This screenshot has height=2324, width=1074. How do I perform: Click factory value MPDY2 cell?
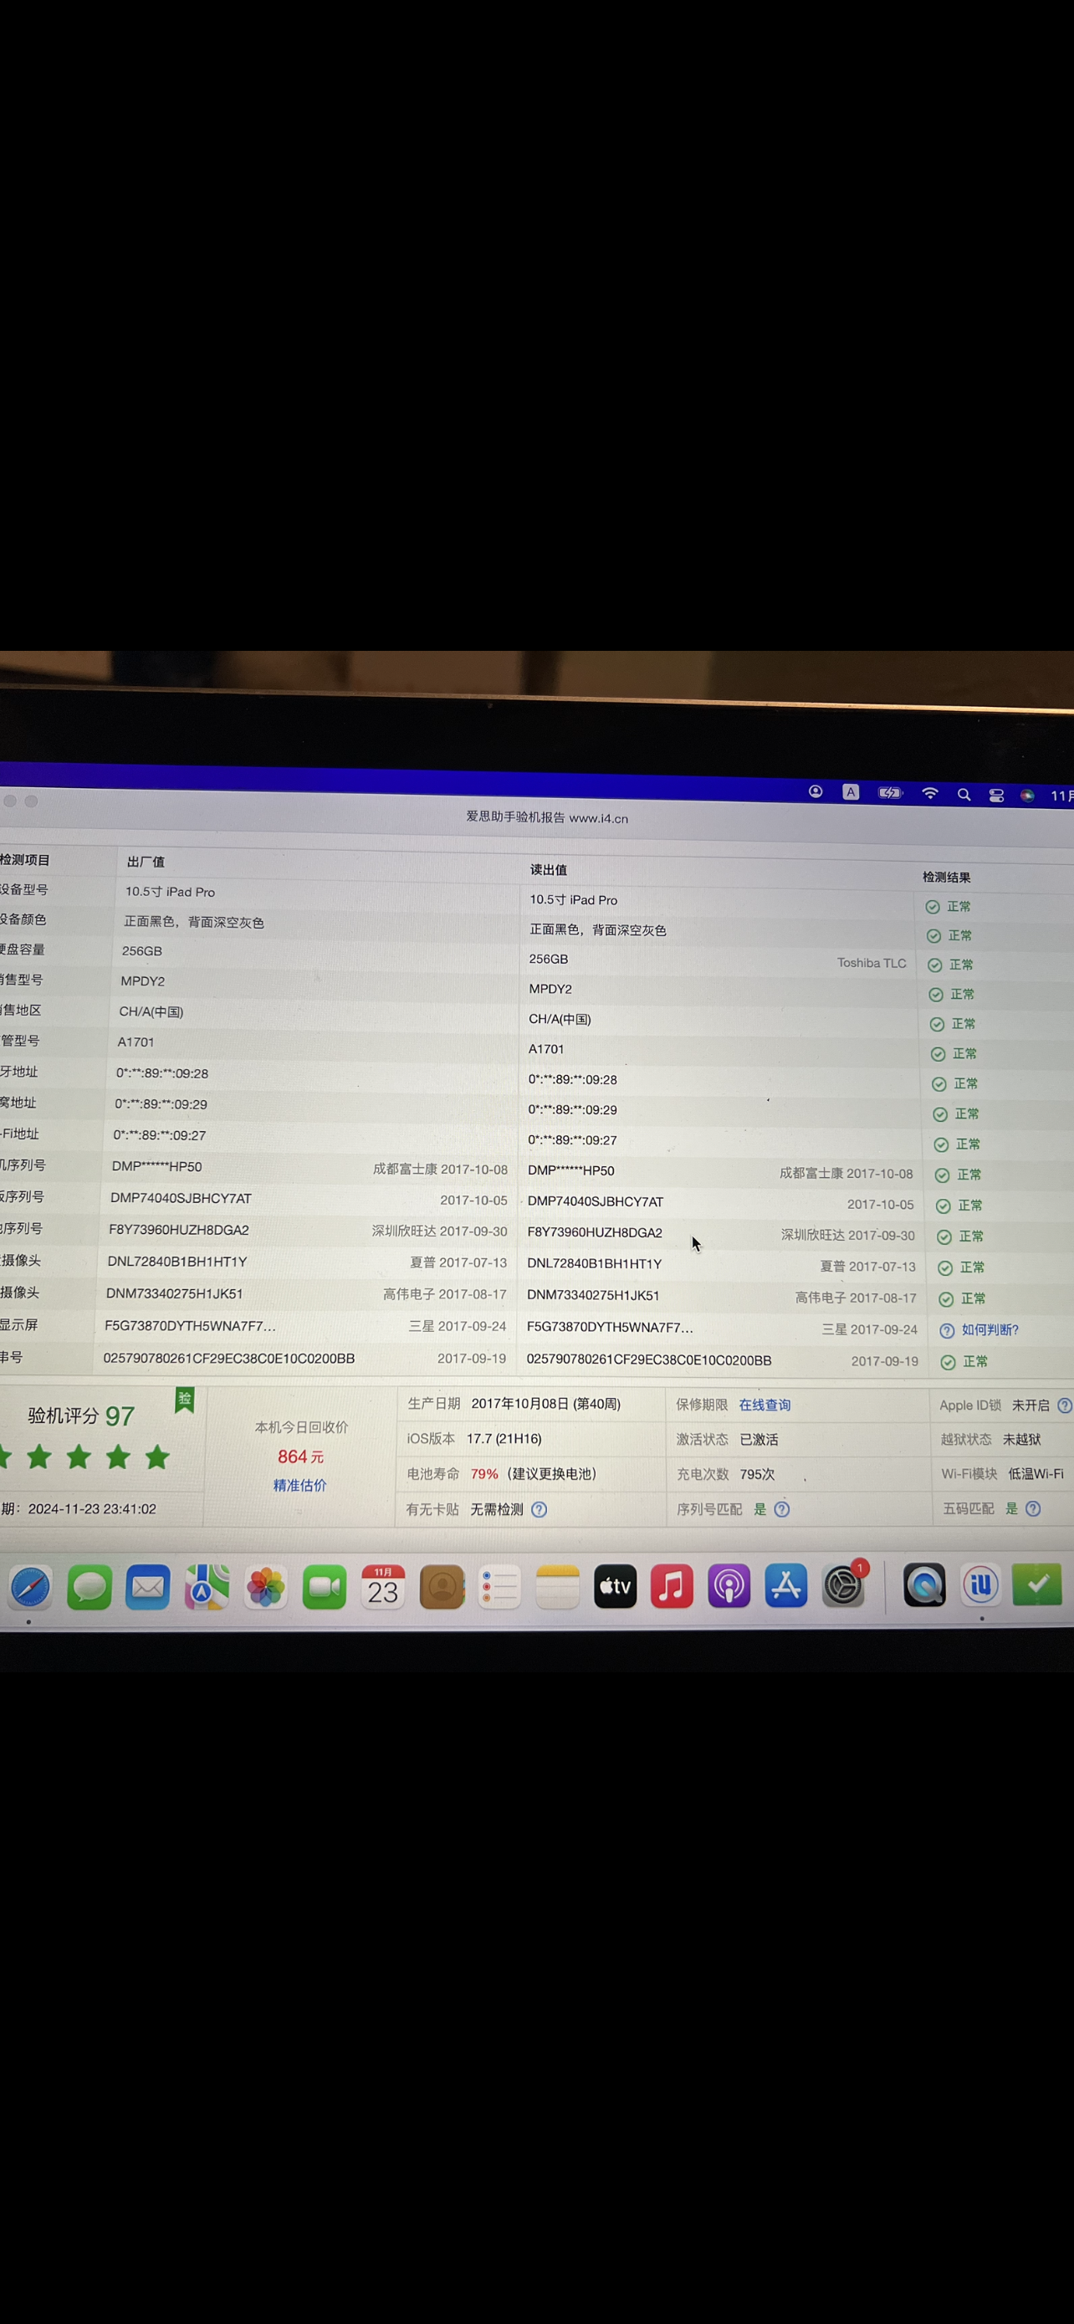point(142,980)
